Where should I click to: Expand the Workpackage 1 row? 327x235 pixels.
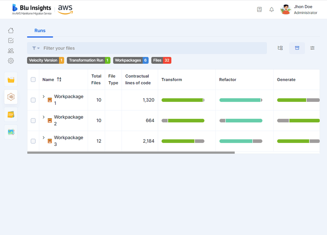pos(43,97)
